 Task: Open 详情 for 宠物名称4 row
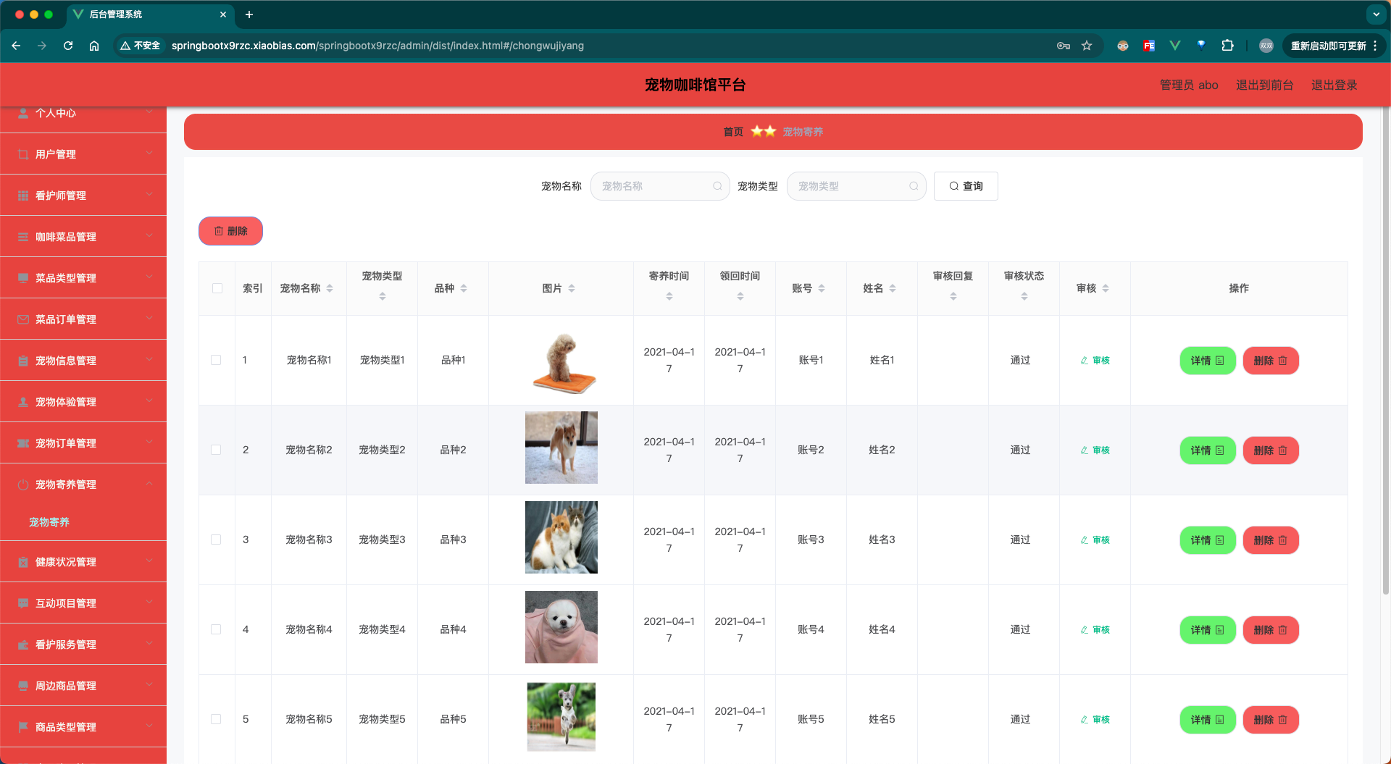click(1208, 630)
